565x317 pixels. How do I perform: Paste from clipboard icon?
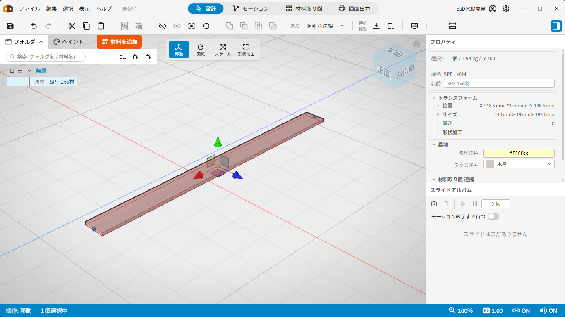point(101,26)
